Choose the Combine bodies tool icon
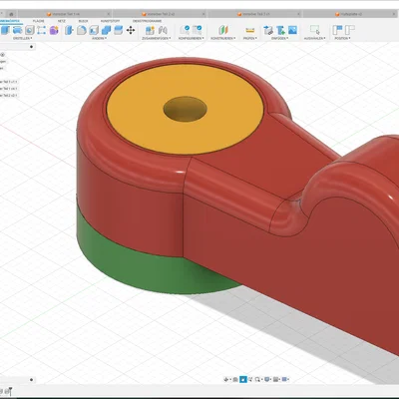 tap(106, 30)
